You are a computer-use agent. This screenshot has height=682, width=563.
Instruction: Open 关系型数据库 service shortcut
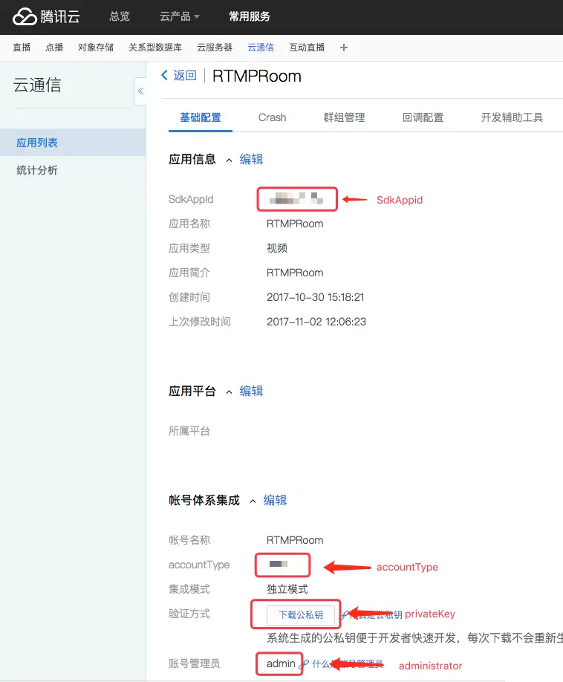coord(155,48)
